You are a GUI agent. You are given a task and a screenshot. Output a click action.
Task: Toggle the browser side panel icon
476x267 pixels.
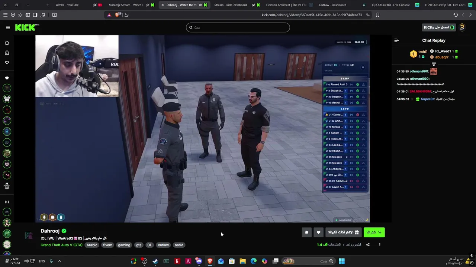pos(35,15)
